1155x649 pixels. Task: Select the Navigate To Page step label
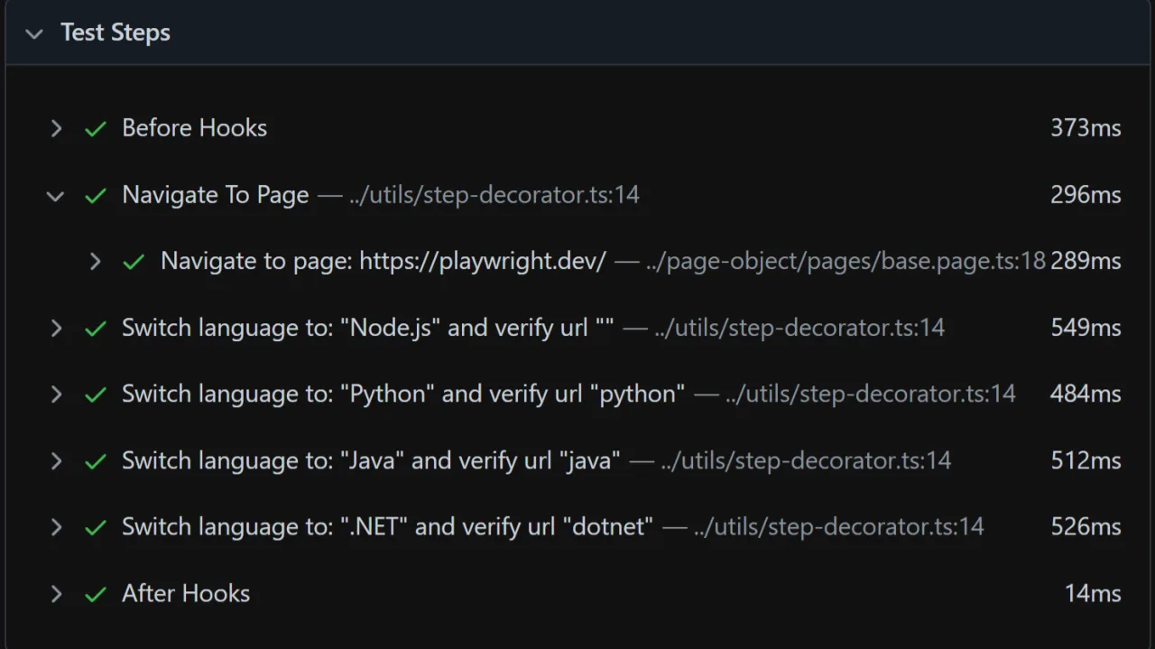(x=216, y=195)
